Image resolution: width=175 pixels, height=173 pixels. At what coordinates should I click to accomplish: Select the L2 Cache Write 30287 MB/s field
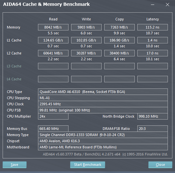(86, 53)
